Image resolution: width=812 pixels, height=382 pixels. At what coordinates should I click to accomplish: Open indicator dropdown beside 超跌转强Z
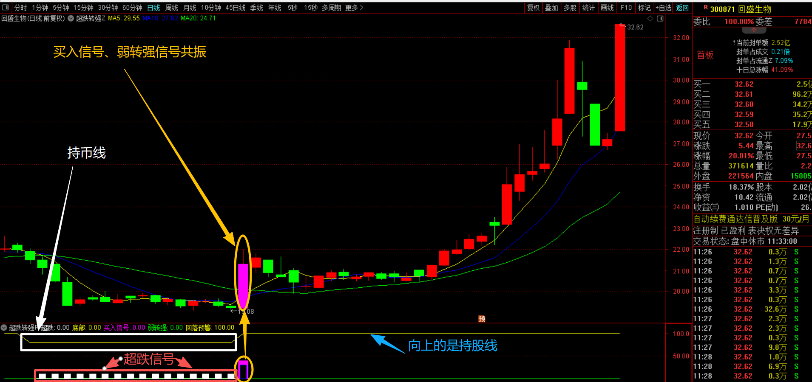tap(71, 18)
